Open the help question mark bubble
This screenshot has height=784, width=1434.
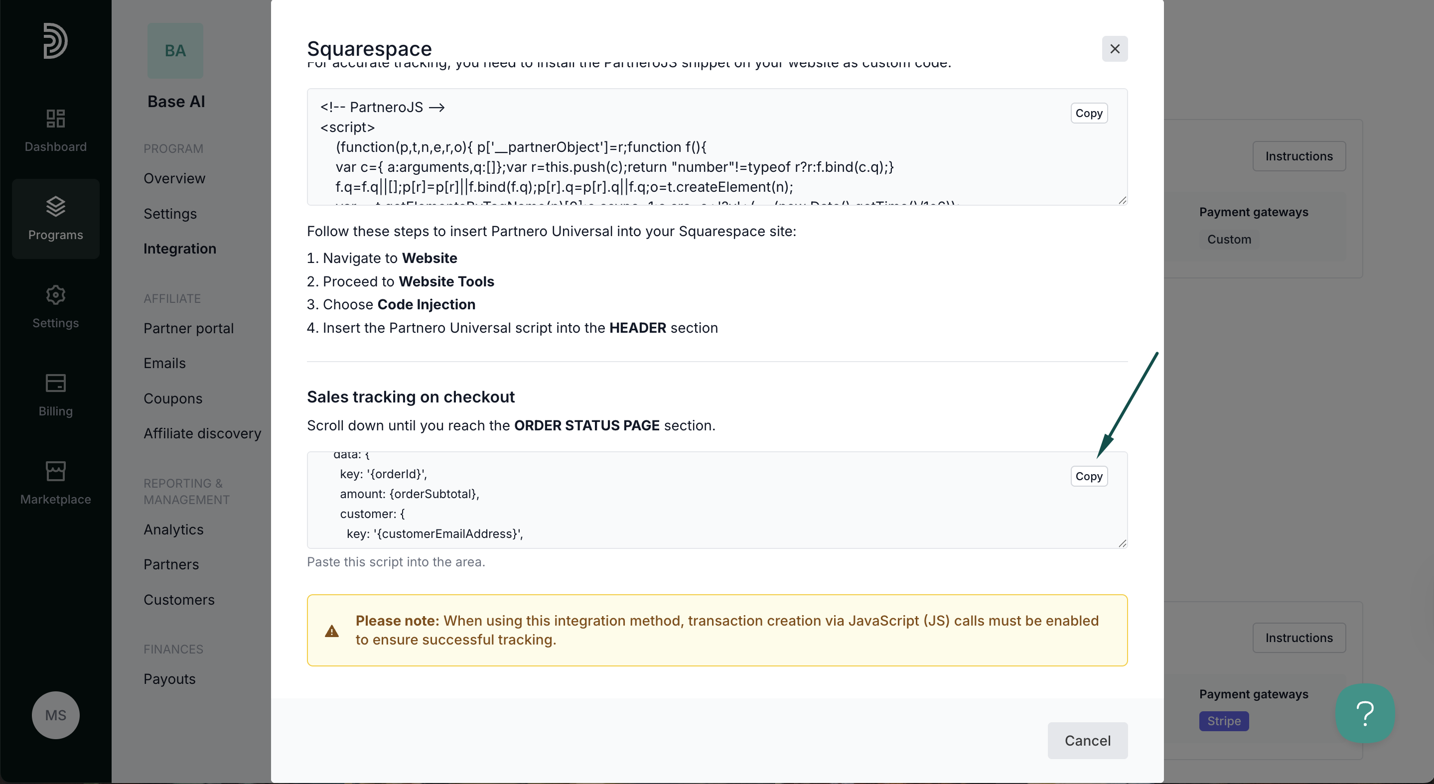[1365, 713]
